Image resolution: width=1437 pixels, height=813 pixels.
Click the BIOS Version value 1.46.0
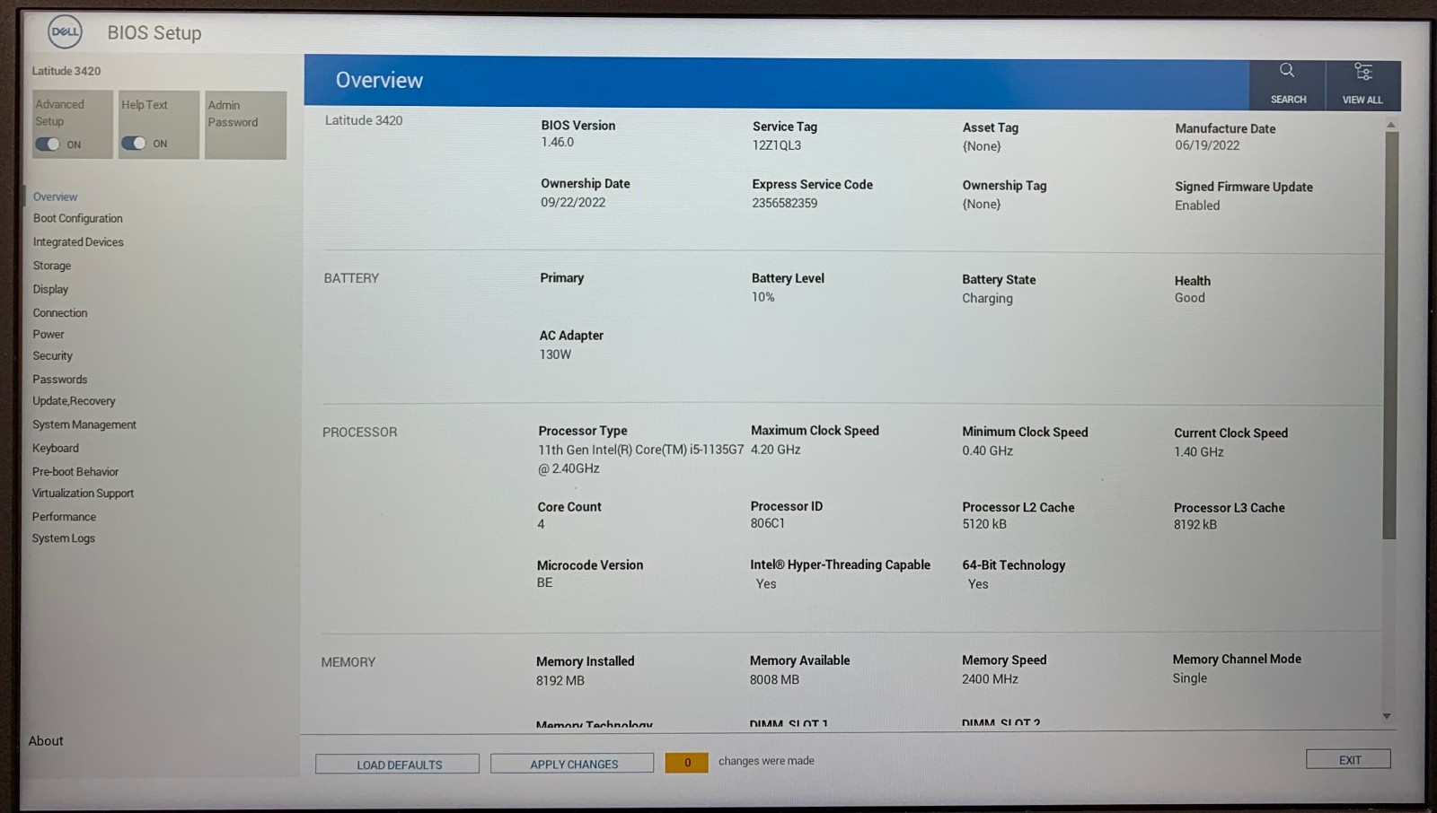(557, 142)
